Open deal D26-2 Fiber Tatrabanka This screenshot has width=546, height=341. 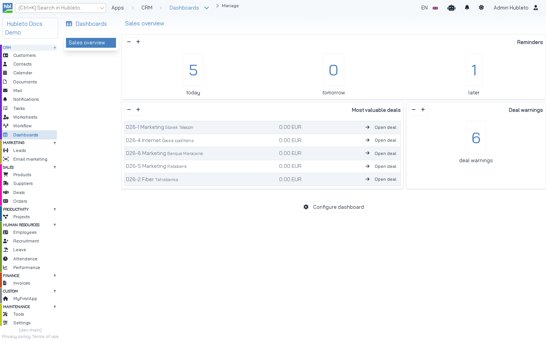(x=381, y=179)
